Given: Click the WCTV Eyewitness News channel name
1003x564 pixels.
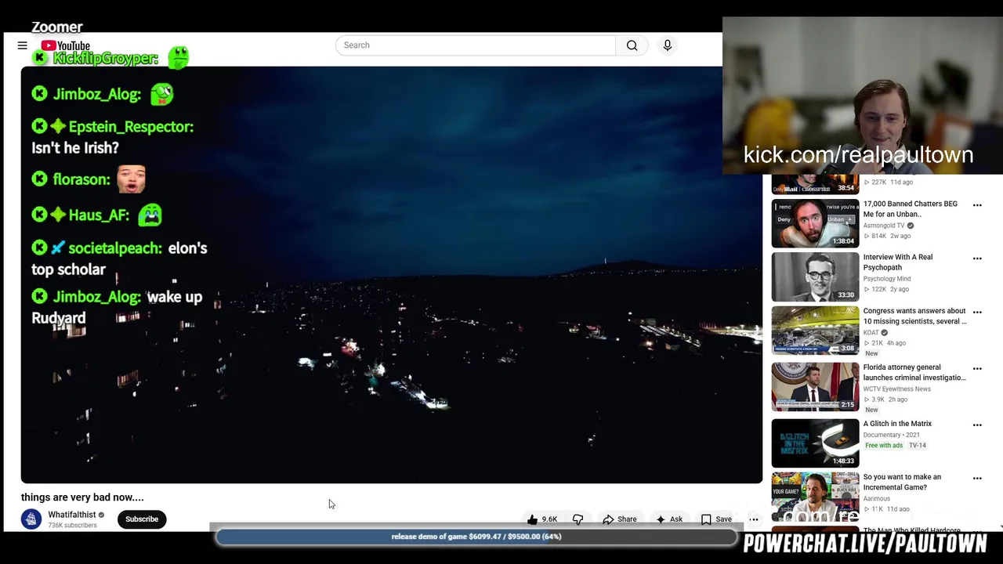Looking at the screenshot, I should (x=897, y=389).
